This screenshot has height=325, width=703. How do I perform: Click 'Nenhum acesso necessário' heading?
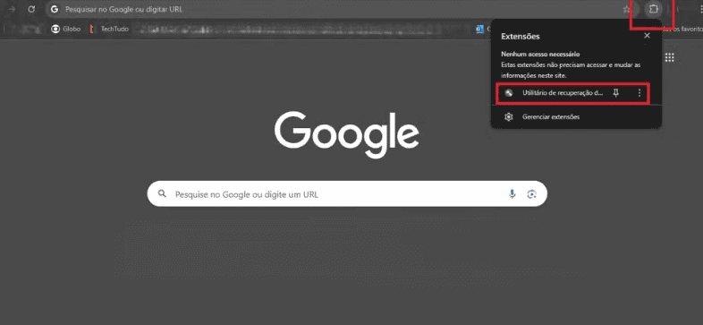coord(540,54)
